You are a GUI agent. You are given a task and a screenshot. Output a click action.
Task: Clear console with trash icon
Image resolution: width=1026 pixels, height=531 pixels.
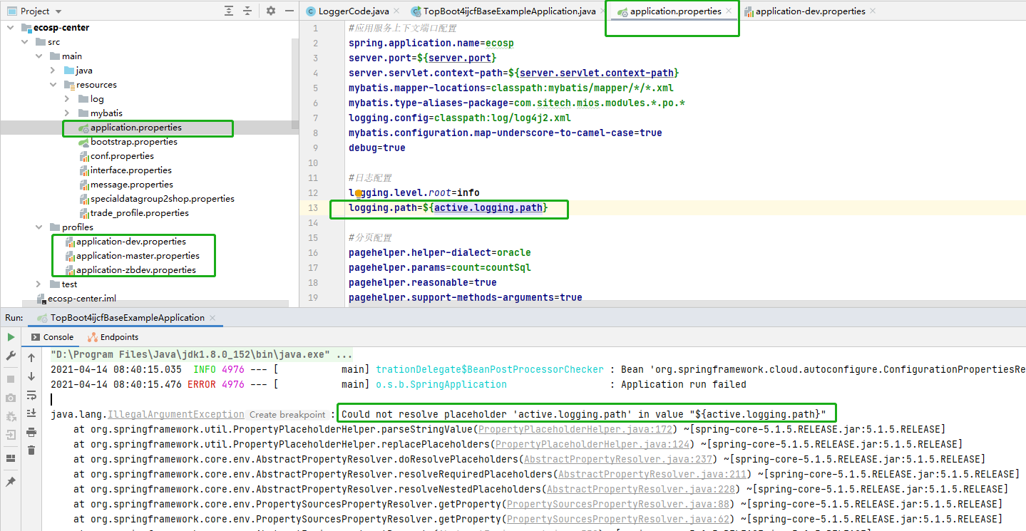tap(31, 450)
